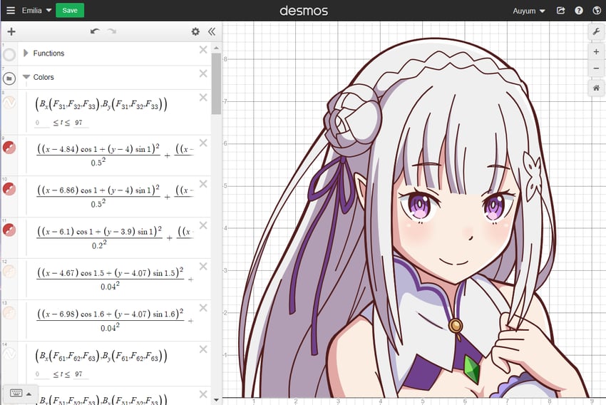Image resolution: width=606 pixels, height=405 pixels.
Task: Delete the x−4.84 ellipse expression
Action: click(x=203, y=143)
